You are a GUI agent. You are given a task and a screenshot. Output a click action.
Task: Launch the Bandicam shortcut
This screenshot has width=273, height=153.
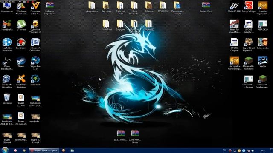pos(21,44)
